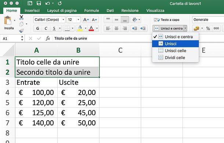224x143 pixels.
Task: Choose Unisci e centra menu option
Action: 176,37
